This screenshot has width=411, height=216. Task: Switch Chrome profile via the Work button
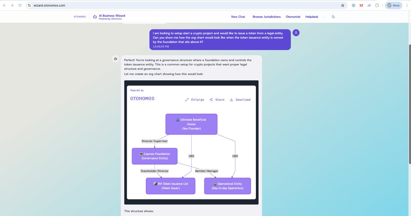point(393,5)
